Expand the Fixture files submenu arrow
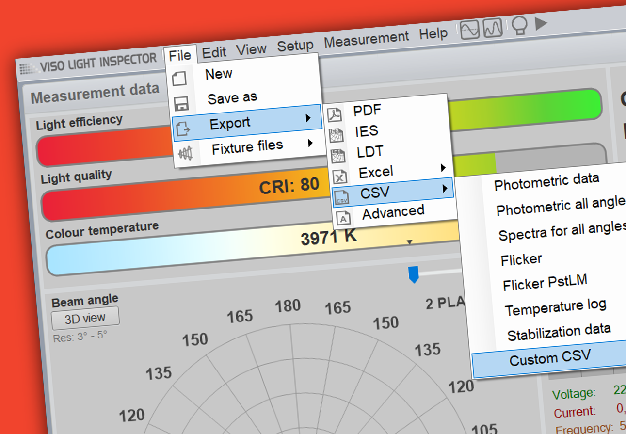The width and height of the screenshot is (626, 434). 310,143
